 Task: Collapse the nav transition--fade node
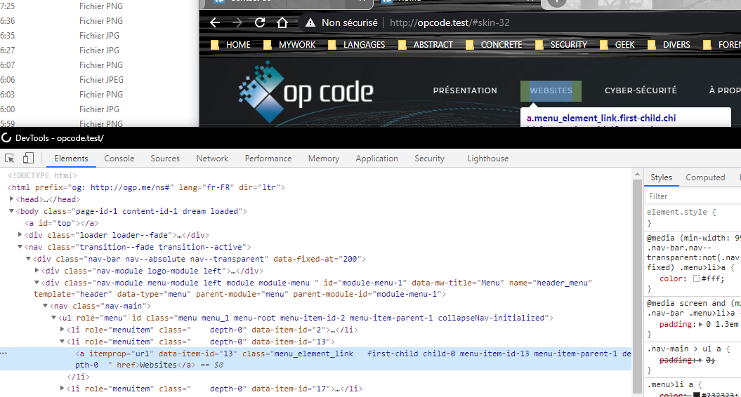(x=20, y=246)
